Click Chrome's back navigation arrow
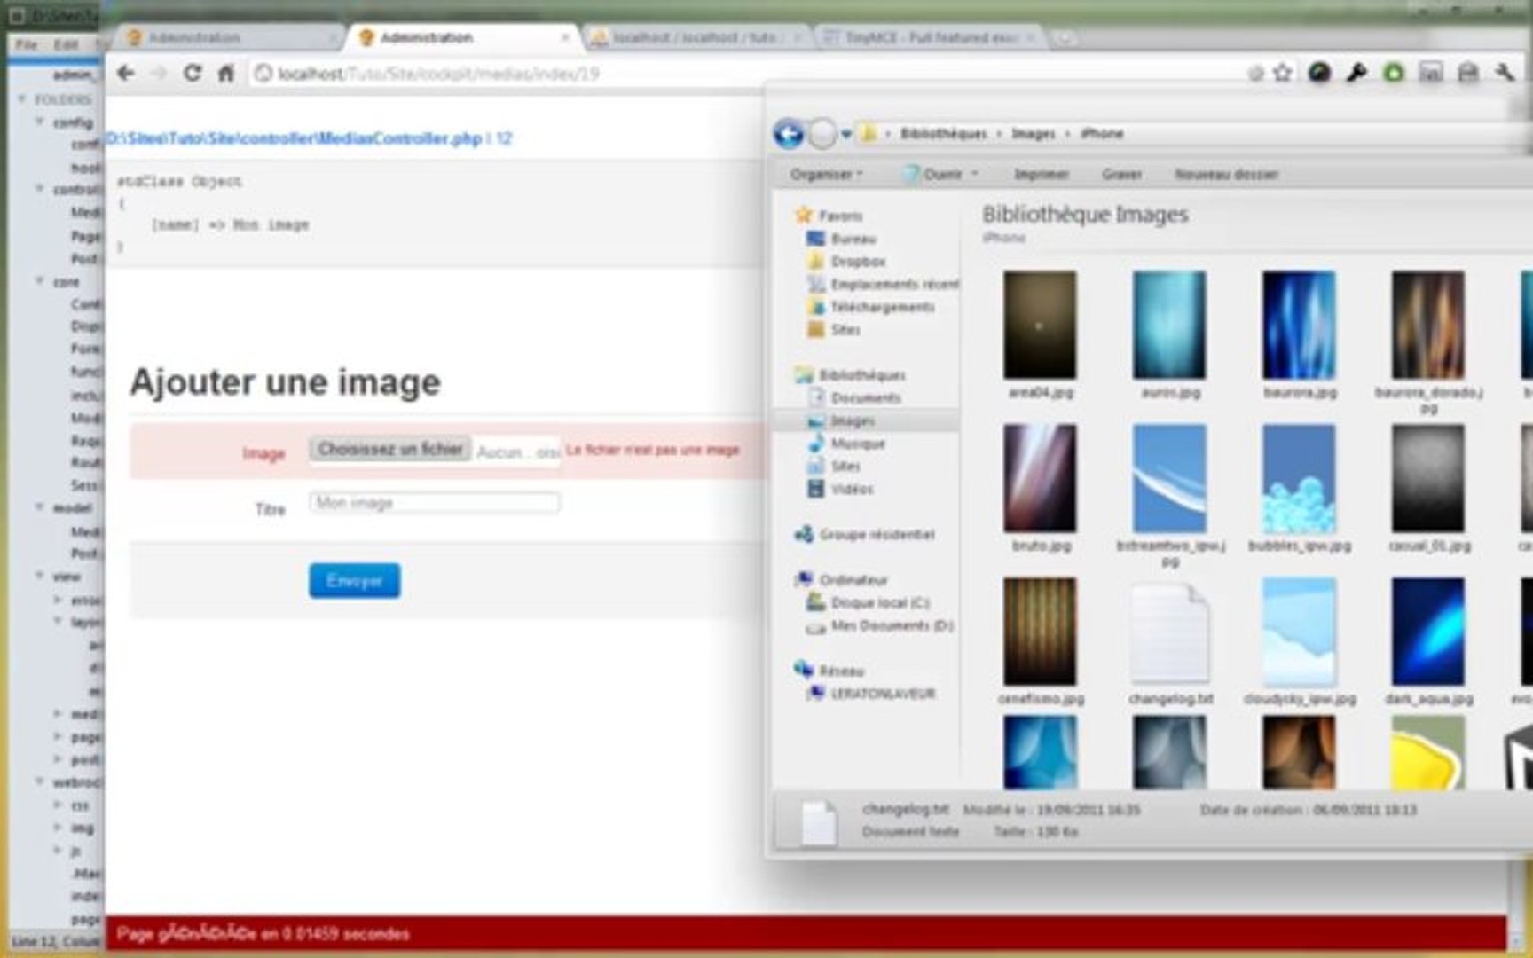This screenshot has width=1533, height=958. click(x=124, y=74)
